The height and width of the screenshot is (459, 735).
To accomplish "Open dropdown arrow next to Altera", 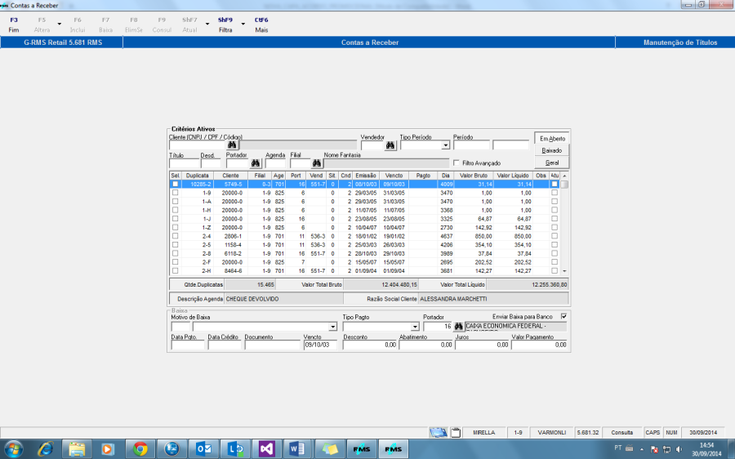I will click(59, 24).
